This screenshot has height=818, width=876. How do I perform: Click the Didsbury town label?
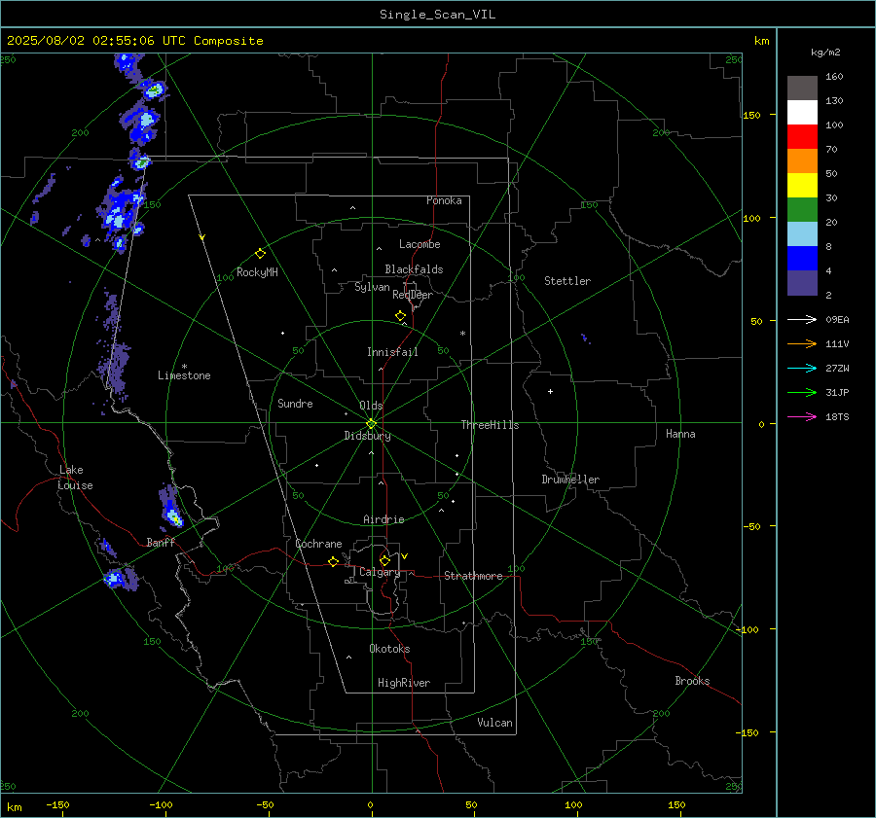tap(367, 436)
